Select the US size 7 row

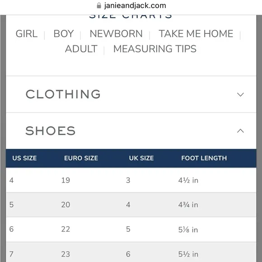131,252
